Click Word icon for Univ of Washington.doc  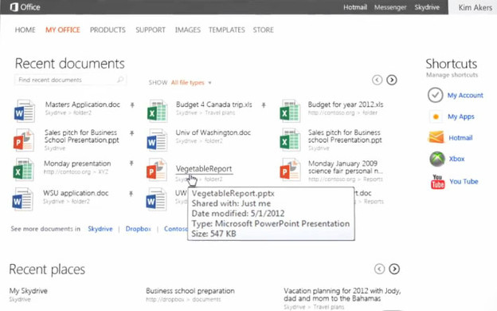[157, 140]
